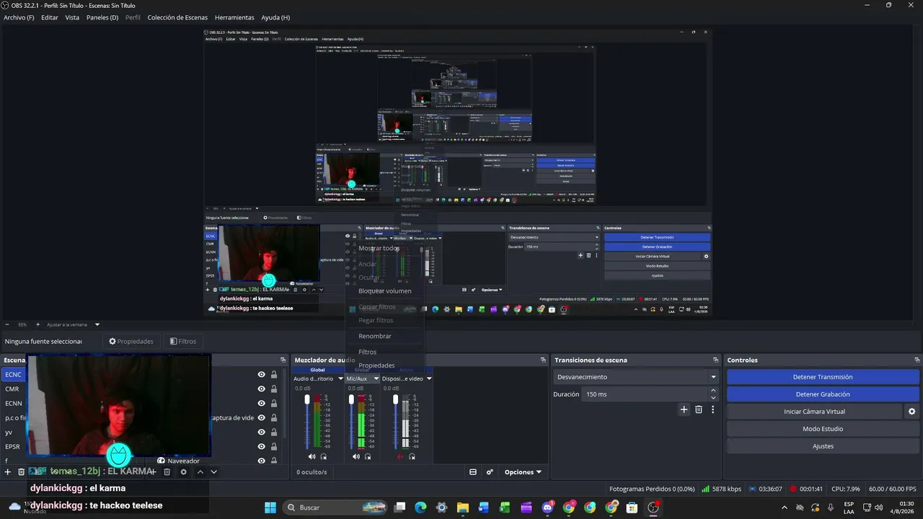Image resolution: width=923 pixels, height=519 pixels.
Task: Decrease transition duration with the down arrow
Action: [713, 398]
